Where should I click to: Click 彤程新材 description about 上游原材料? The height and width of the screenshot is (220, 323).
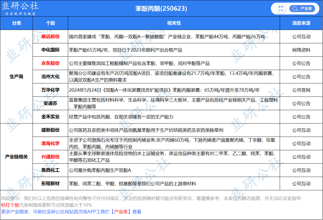[x=133, y=184]
